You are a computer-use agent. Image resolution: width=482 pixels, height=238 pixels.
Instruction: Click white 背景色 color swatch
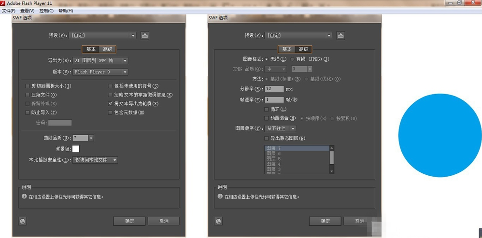click(76, 149)
